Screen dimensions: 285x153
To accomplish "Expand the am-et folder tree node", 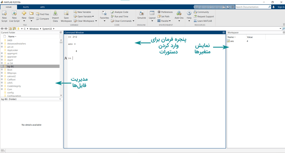I will pos(2,47).
